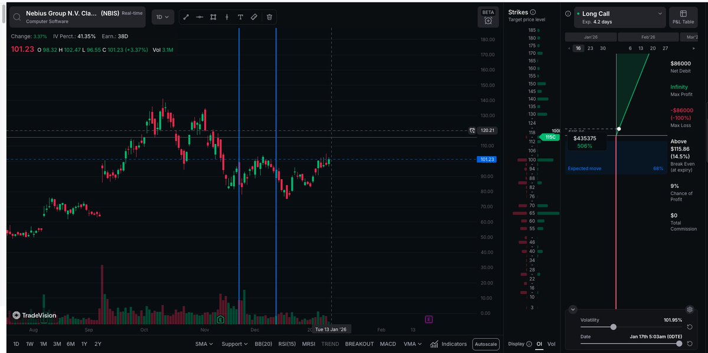Click the green earnings E marker
Viewport: 708px width, 353px height.
(x=221, y=319)
